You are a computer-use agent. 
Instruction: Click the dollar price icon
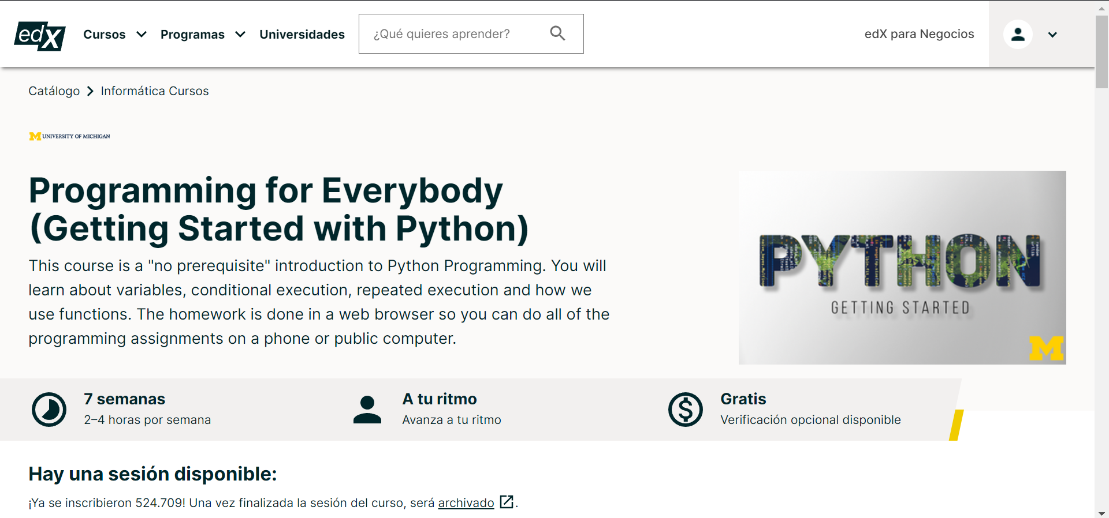[x=686, y=410]
